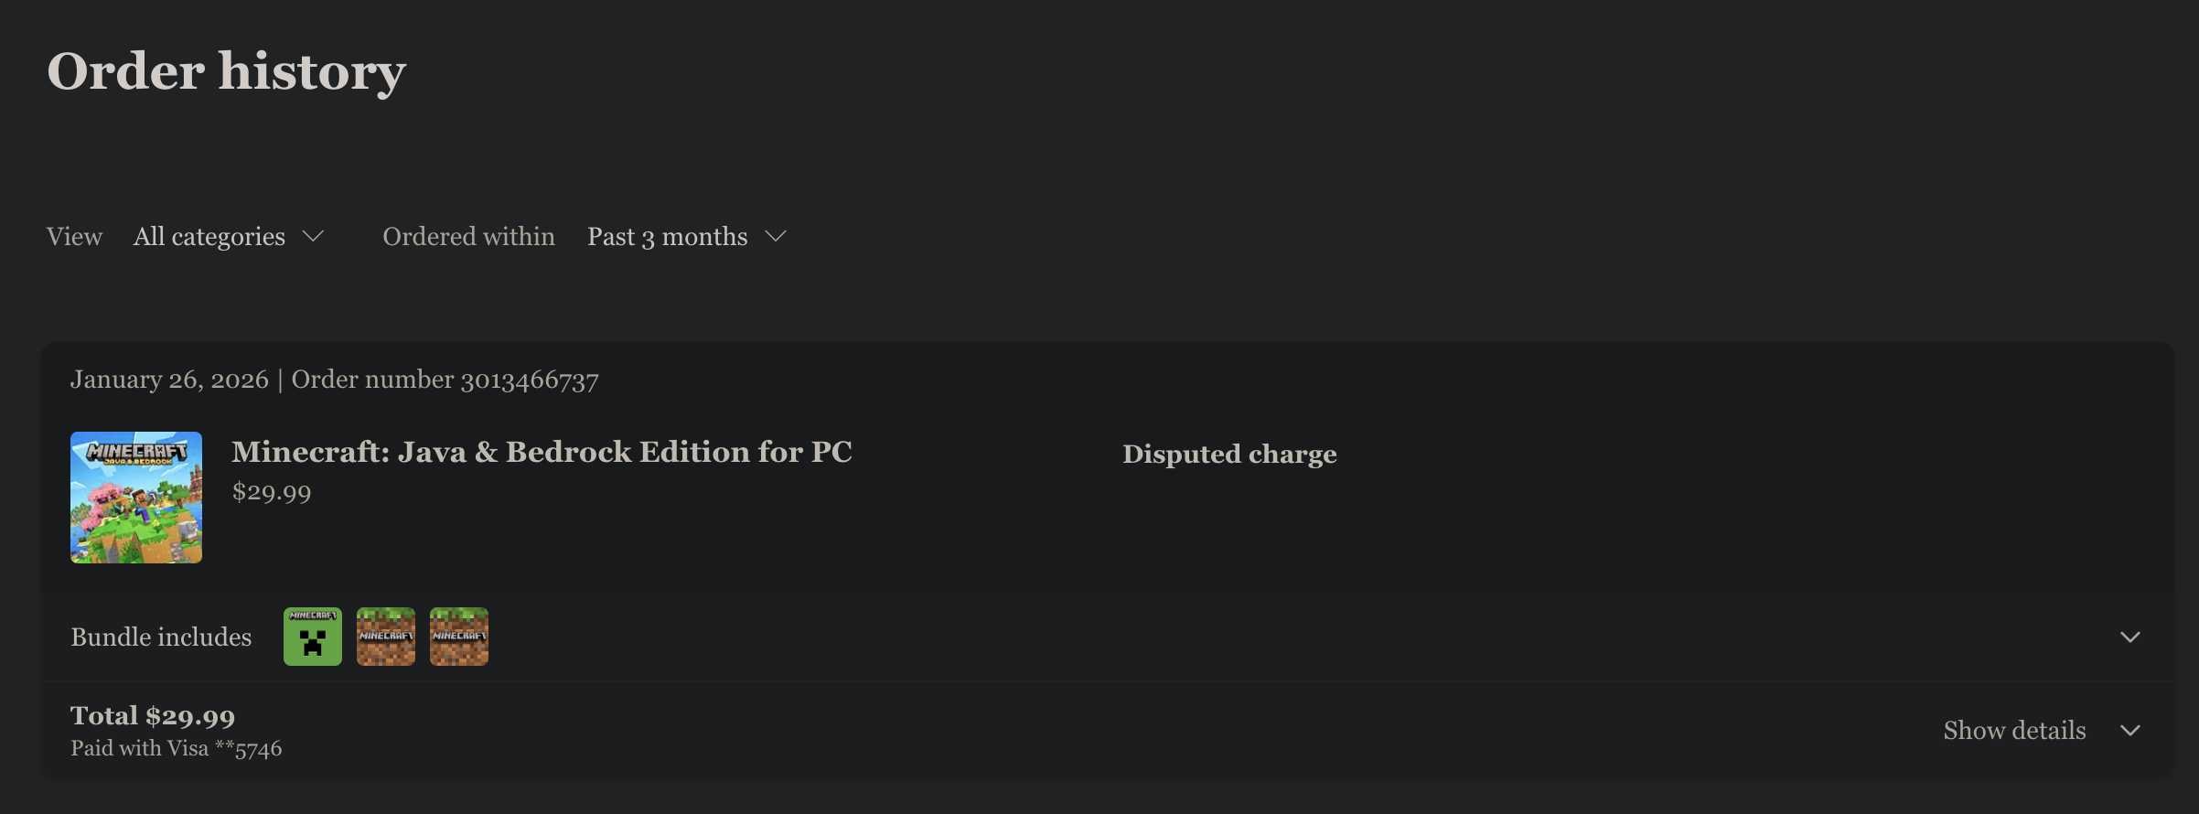Click the Order history page heading
The height and width of the screenshot is (814, 2199).
[226, 70]
